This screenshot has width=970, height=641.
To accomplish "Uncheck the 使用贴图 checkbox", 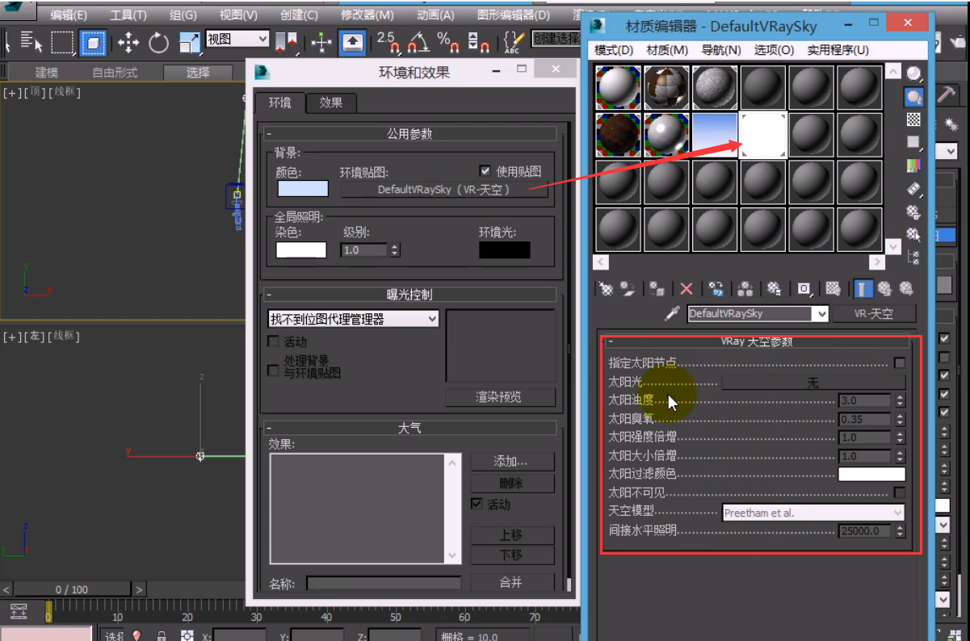I will coord(485,171).
